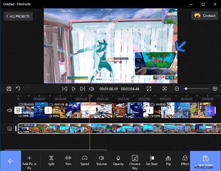Click the current time 00:01:08.19
This screenshot has height=171, width=221.
109,89
